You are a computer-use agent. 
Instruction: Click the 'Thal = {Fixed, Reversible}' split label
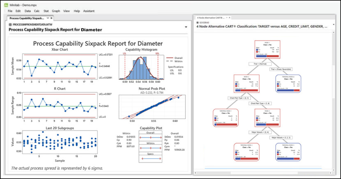click(281, 69)
